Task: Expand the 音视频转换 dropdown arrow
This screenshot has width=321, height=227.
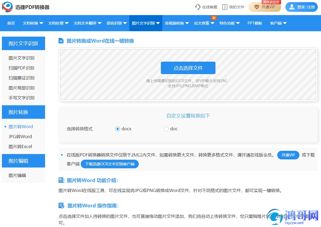Action: 187,23
